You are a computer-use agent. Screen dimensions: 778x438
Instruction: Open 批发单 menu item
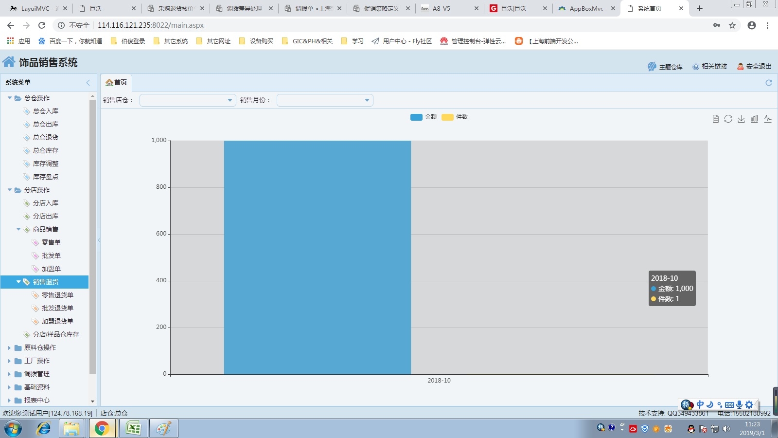point(51,255)
